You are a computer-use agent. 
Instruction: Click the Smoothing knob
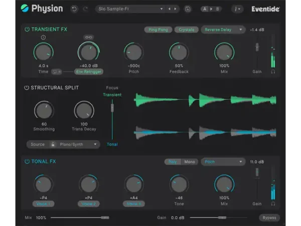[44, 110]
